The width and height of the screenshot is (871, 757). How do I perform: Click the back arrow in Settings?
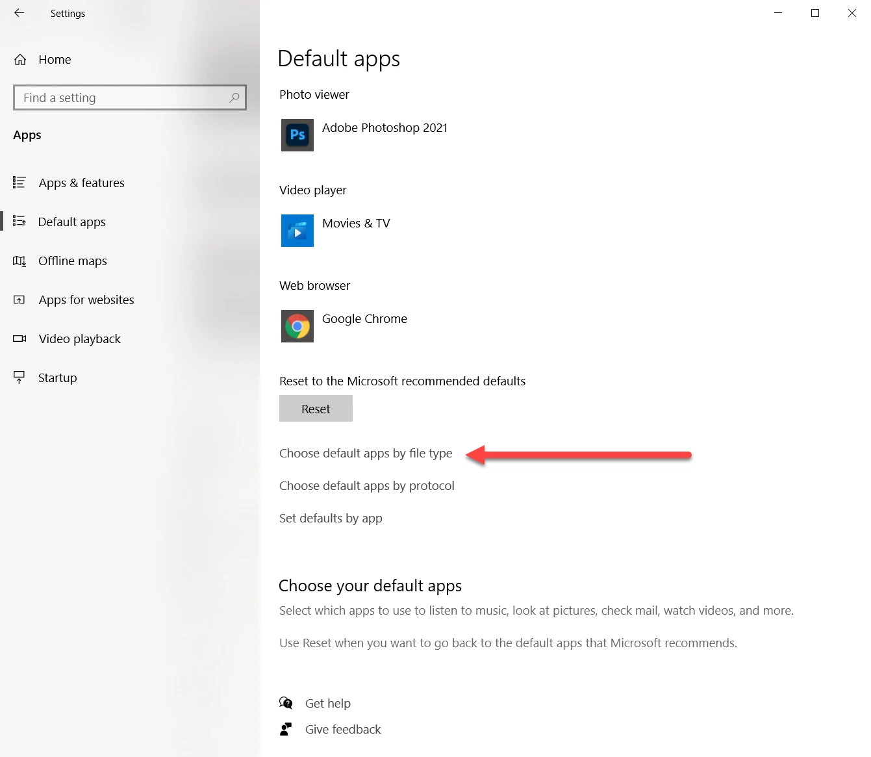(x=19, y=13)
